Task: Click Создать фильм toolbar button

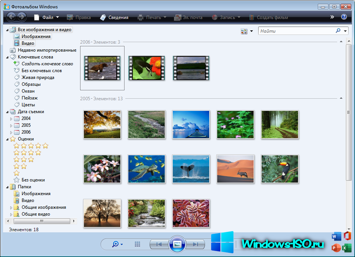Action: [x=268, y=17]
